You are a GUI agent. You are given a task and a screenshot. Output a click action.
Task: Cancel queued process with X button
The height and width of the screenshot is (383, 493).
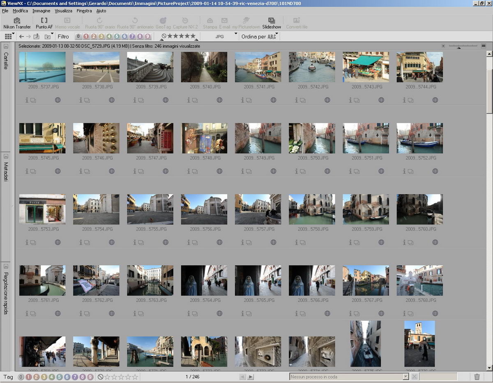[414, 377]
